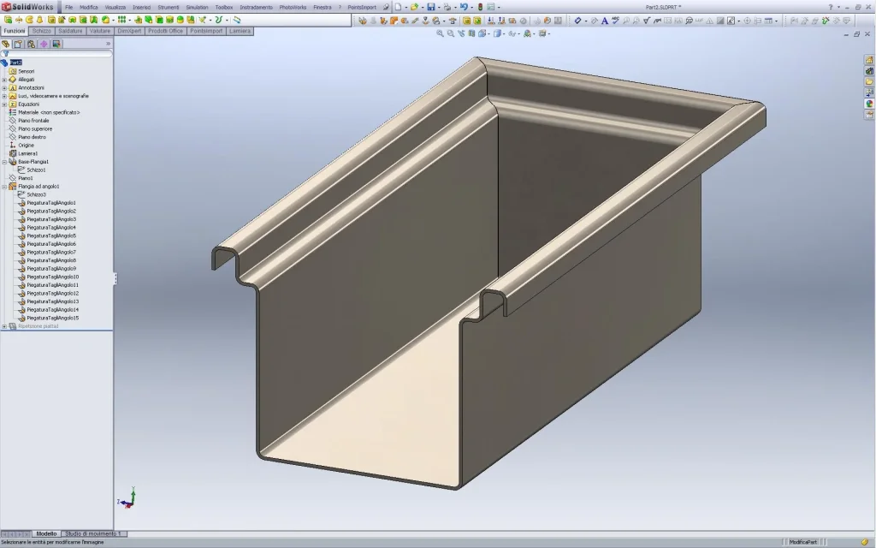Viewport: 876px width, 548px height.
Task: Click the ABC Spell Checker icon
Action: point(615,21)
